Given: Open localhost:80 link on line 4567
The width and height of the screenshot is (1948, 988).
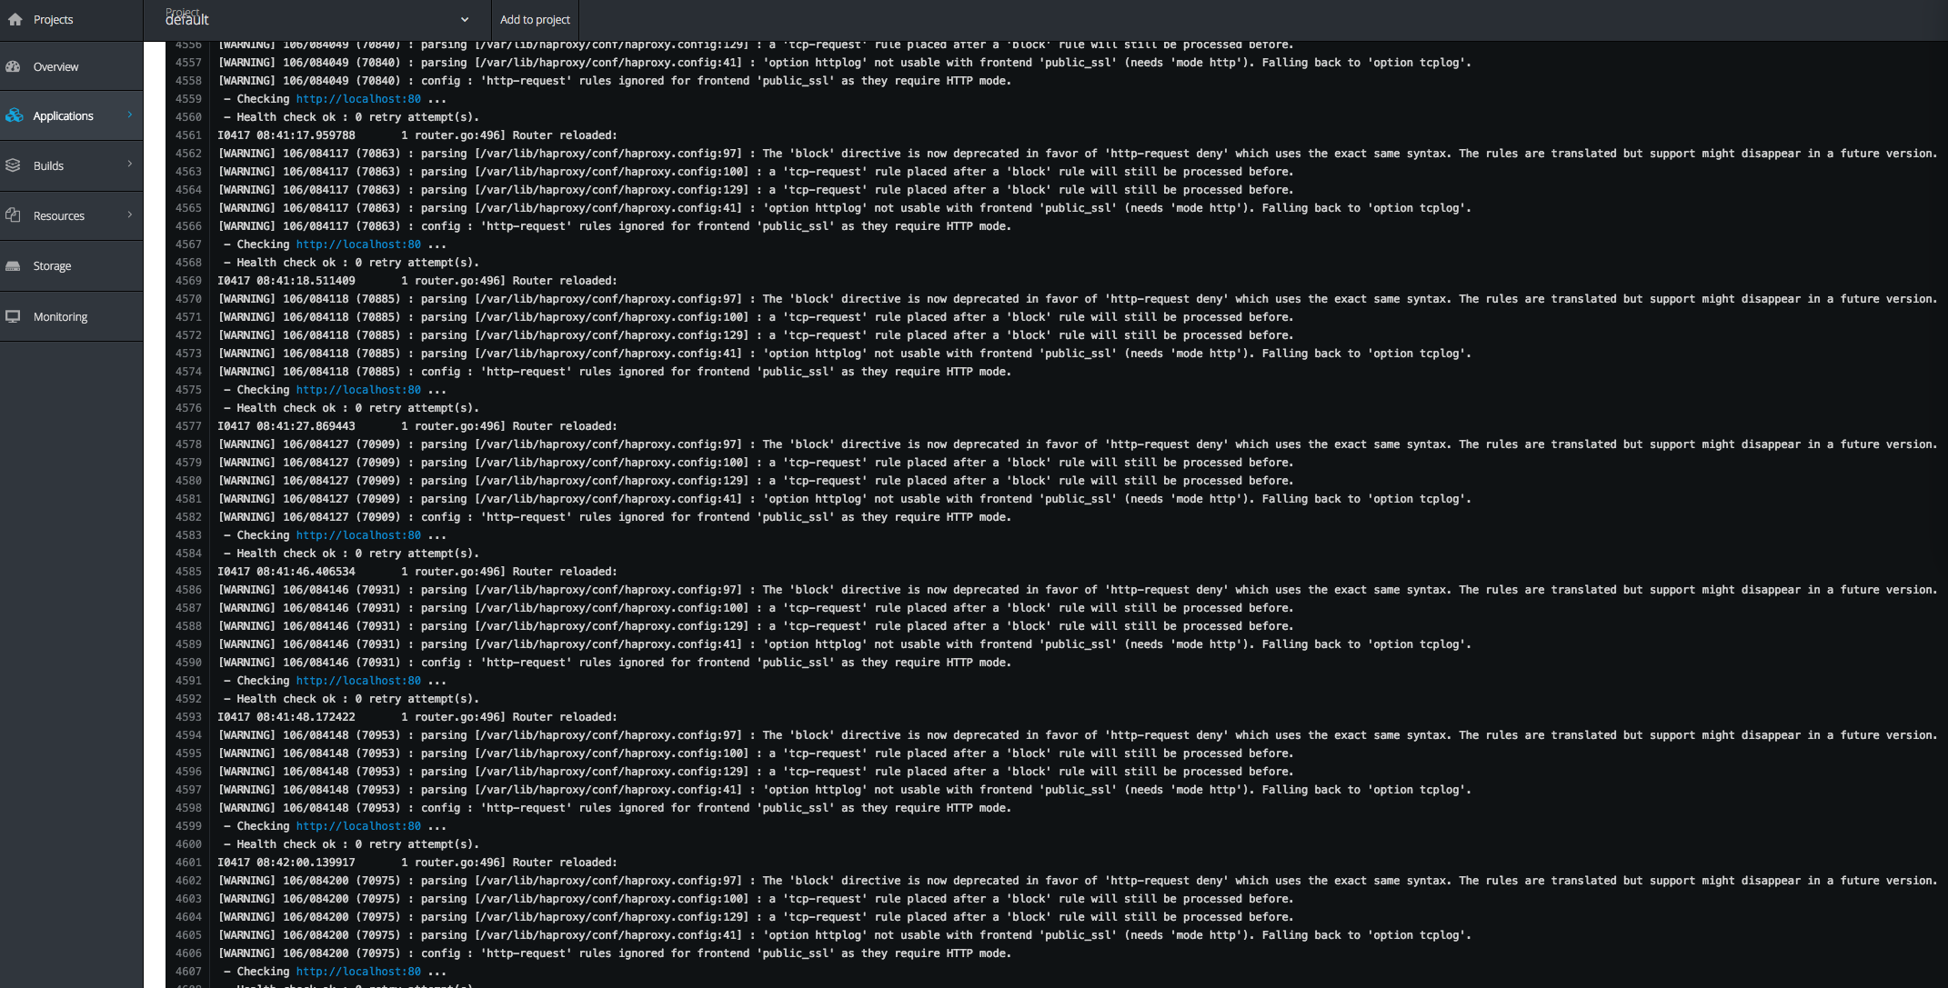Looking at the screenshot, I should pos(358,245).
